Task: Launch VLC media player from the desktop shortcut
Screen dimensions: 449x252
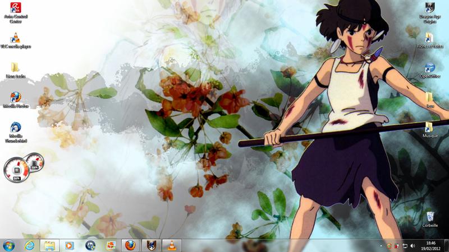Action: pyautogui.click(x=16, y=40)
